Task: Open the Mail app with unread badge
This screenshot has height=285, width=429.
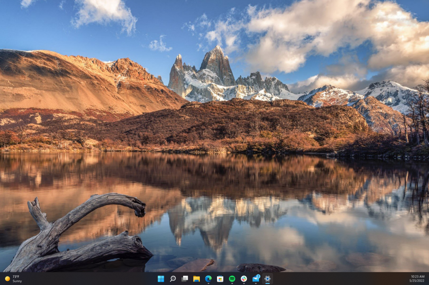Action: [256, 279]
